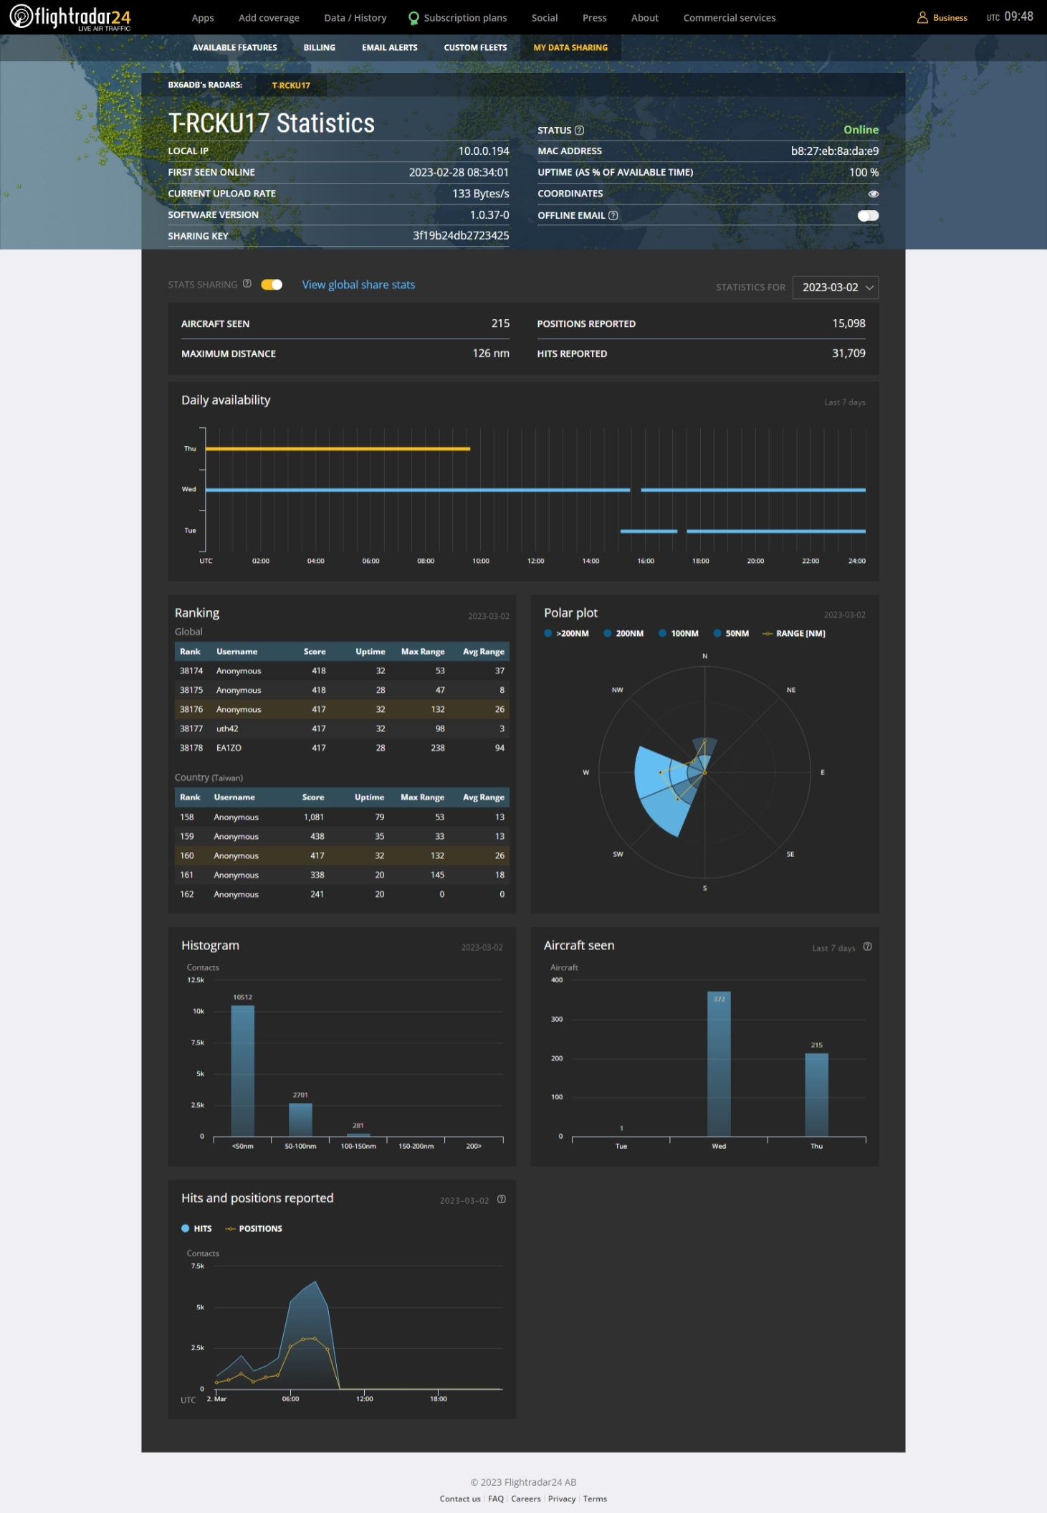Click the Global Score column header
The height and width of the screenshot is (1513, 1047).
(x=315, y=652)
